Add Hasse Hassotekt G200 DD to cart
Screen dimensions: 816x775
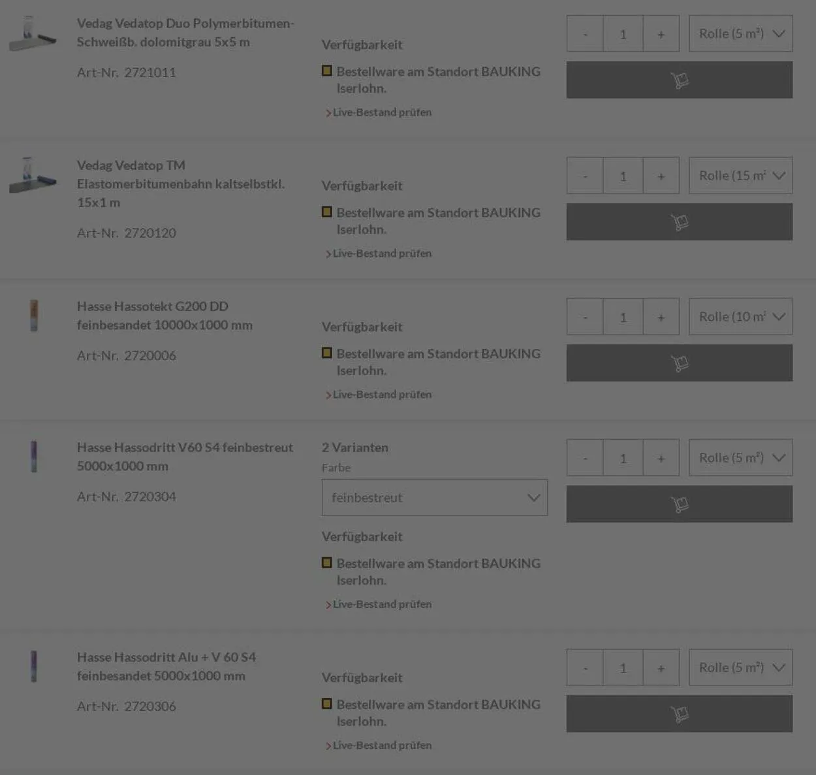[x=679, y=363]
